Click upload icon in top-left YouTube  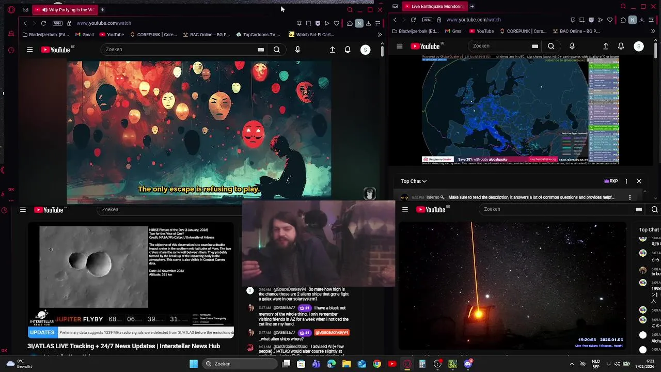point(332,50)
